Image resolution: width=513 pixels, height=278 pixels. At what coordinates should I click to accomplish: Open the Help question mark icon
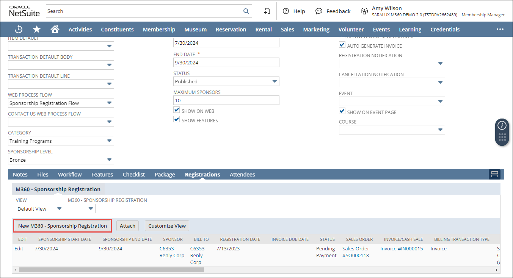point(286,11)
